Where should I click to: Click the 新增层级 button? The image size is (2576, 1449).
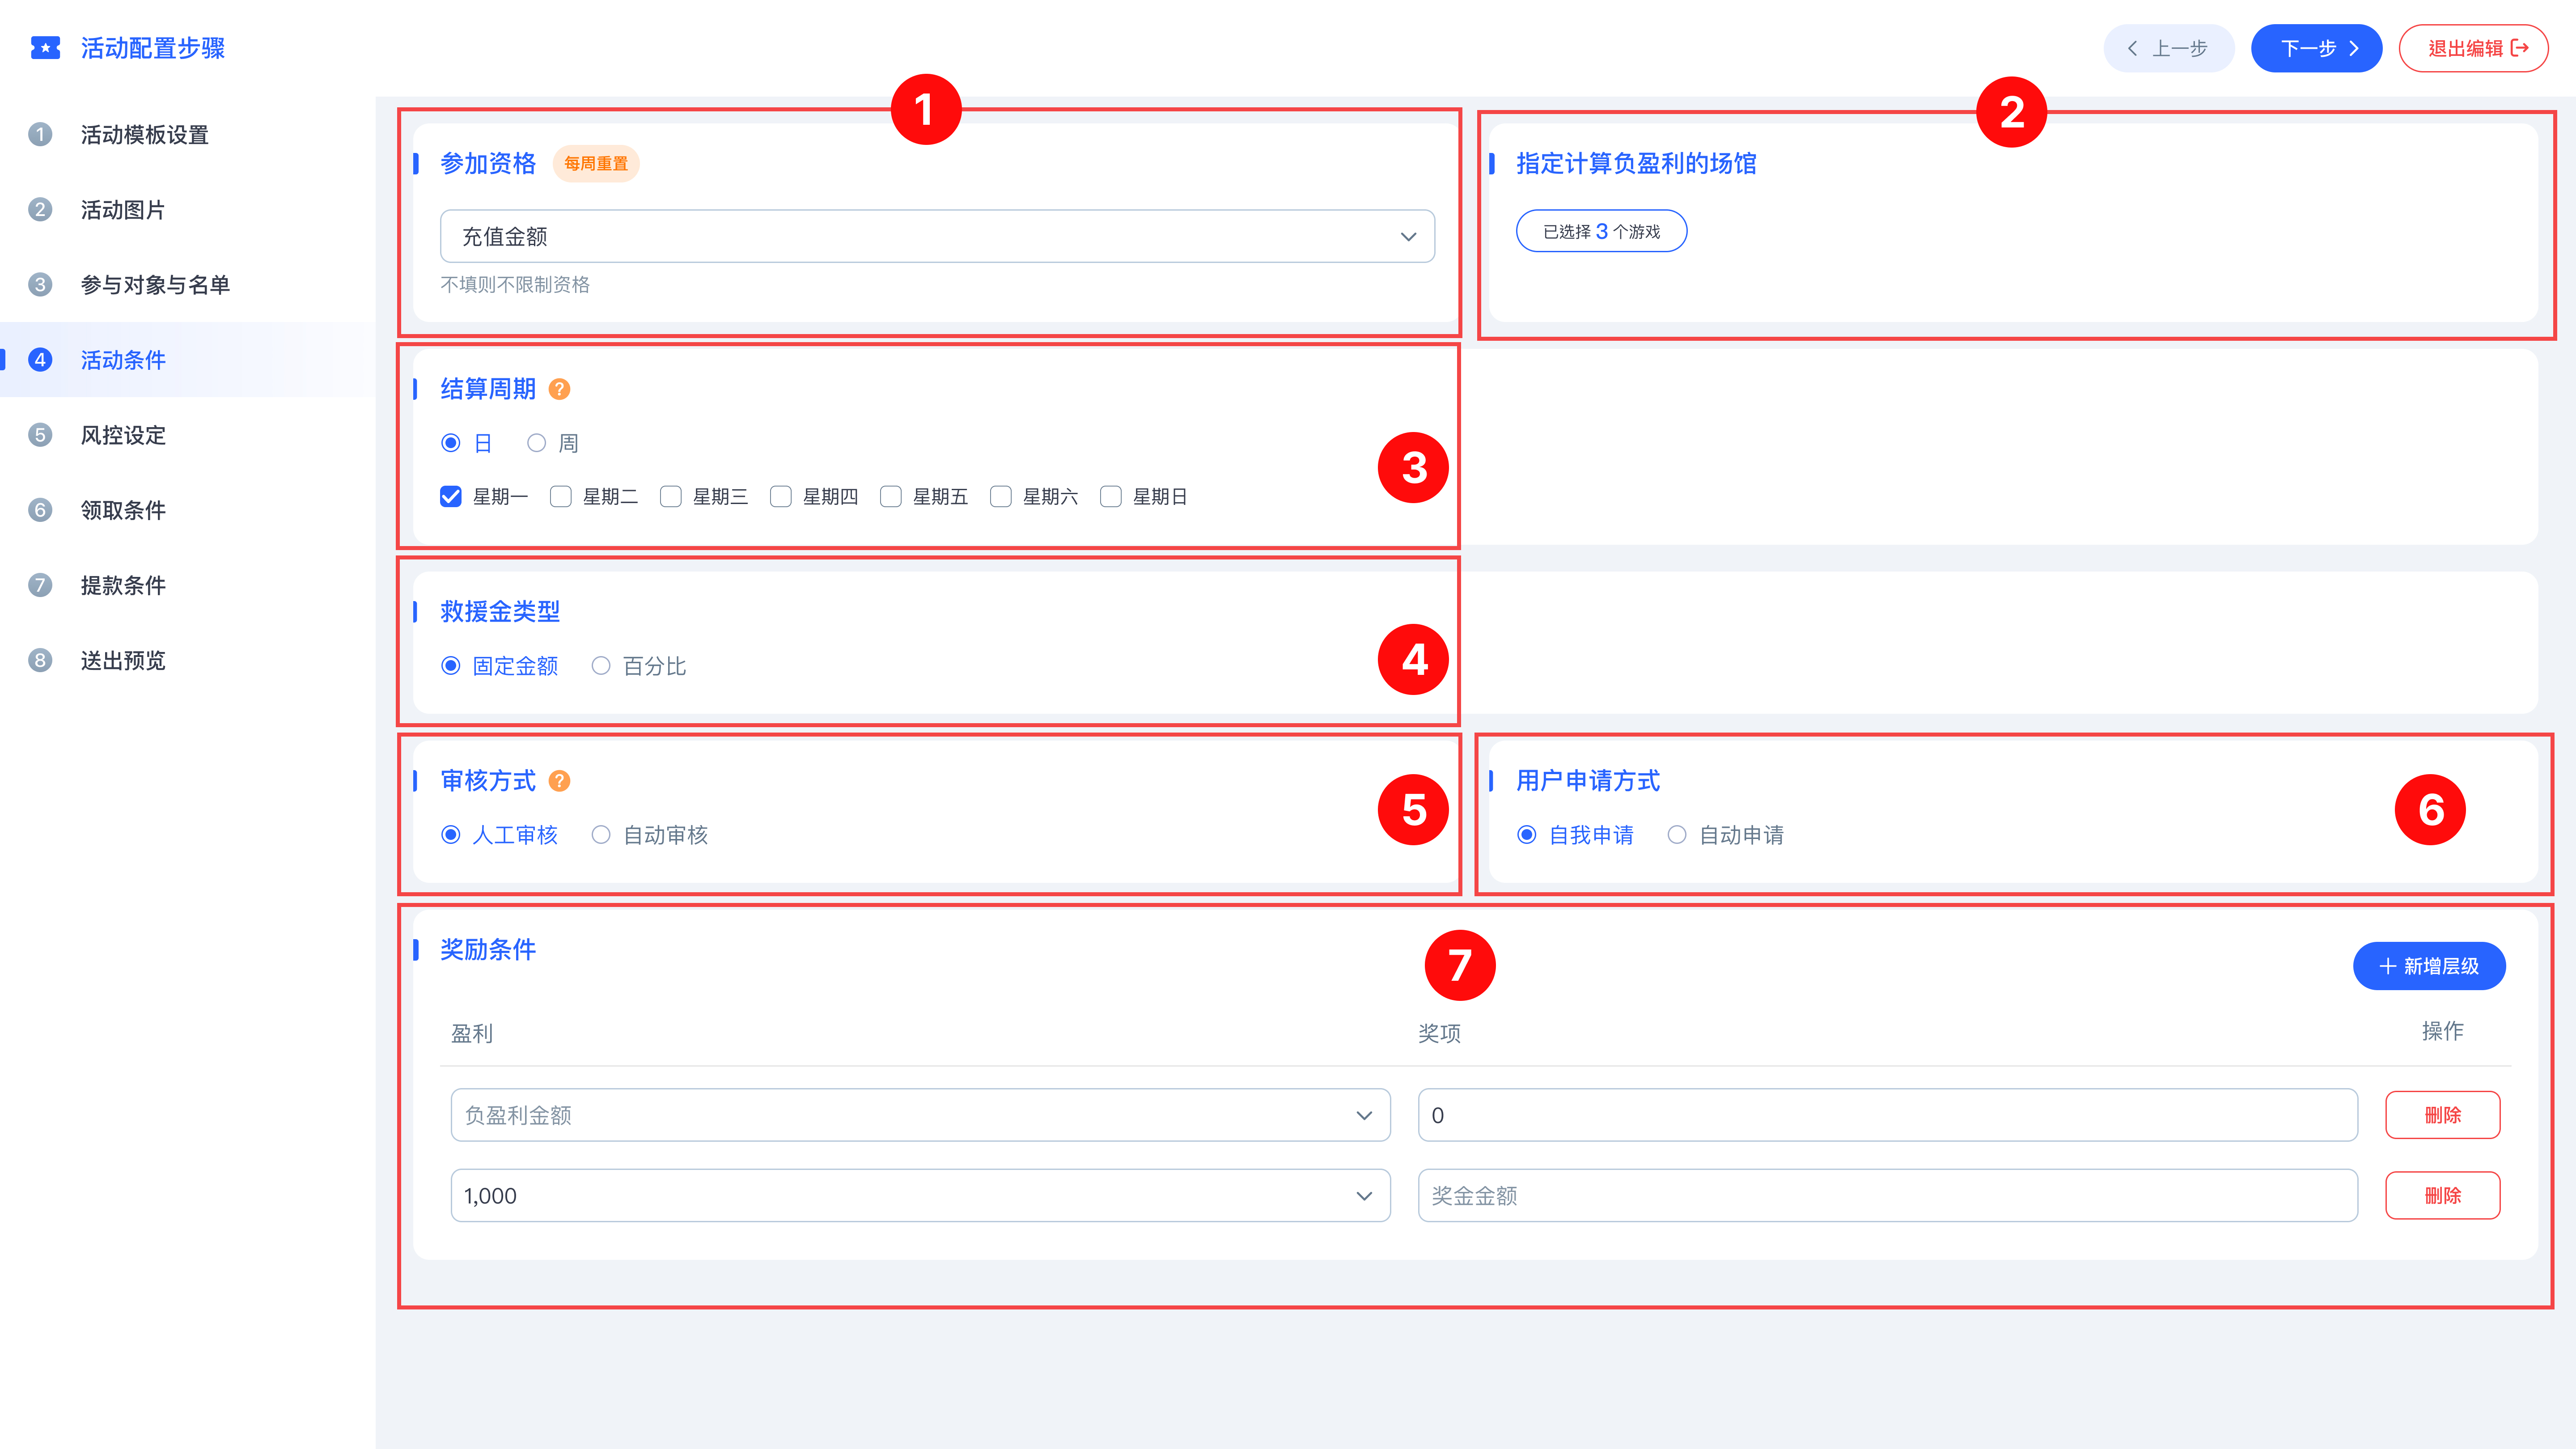pos(2428,966)
